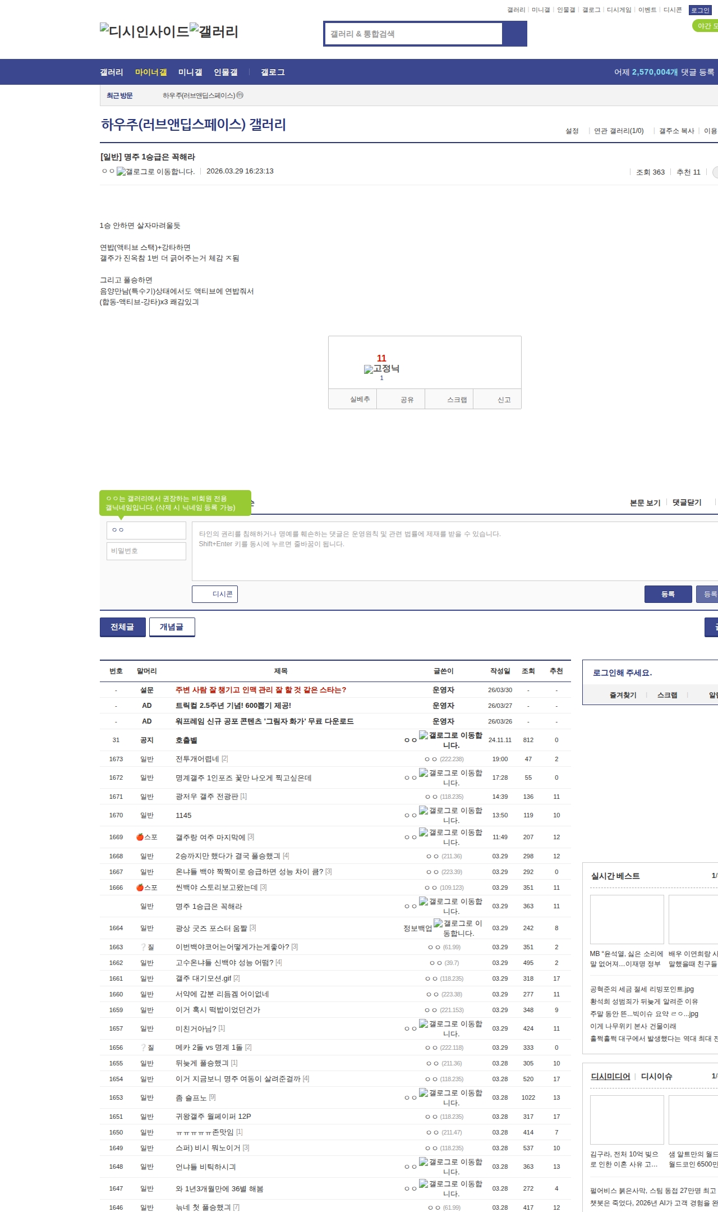
Task: Open the gallog icon in row 1672
Action: 451,777
